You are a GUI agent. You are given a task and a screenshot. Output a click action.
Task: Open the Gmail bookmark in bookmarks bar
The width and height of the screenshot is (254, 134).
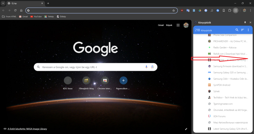point(23,16)
